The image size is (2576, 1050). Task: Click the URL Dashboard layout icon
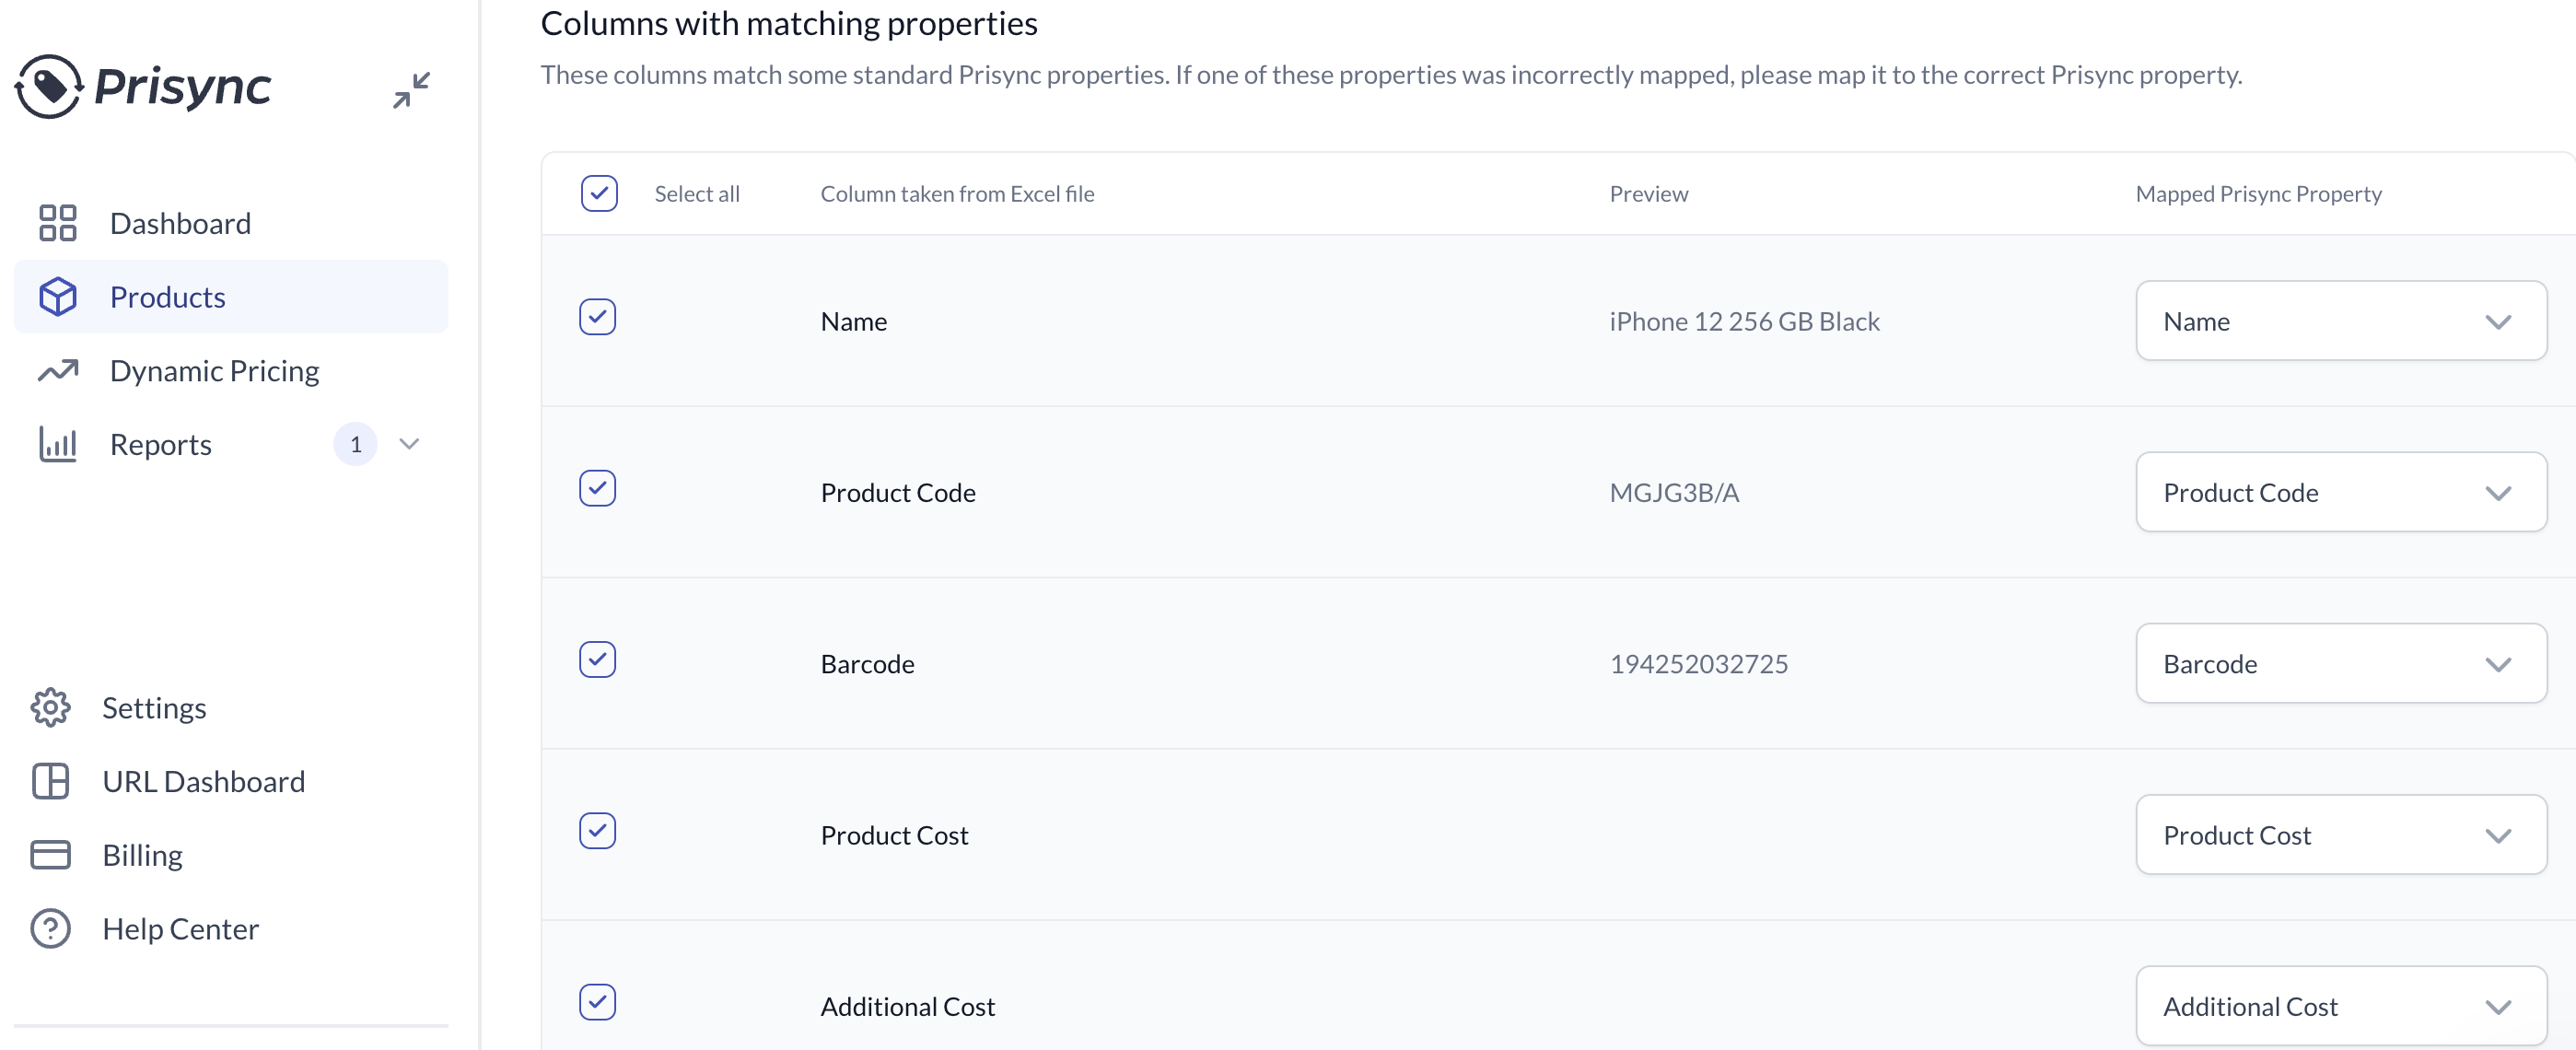[50, 781]
